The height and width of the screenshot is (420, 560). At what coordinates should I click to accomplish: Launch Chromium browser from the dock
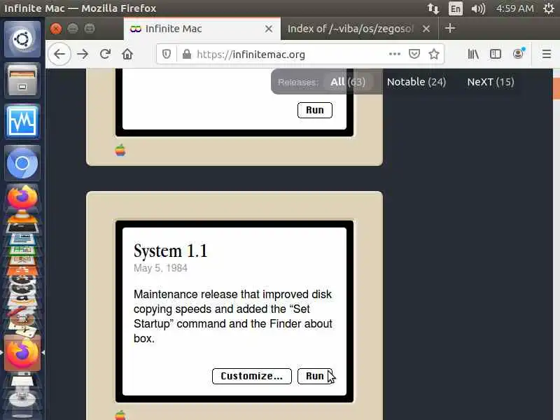[x=22, y=163]
